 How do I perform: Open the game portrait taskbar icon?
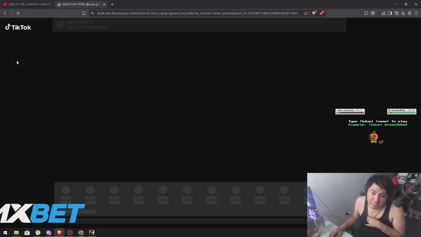point(92,233)
